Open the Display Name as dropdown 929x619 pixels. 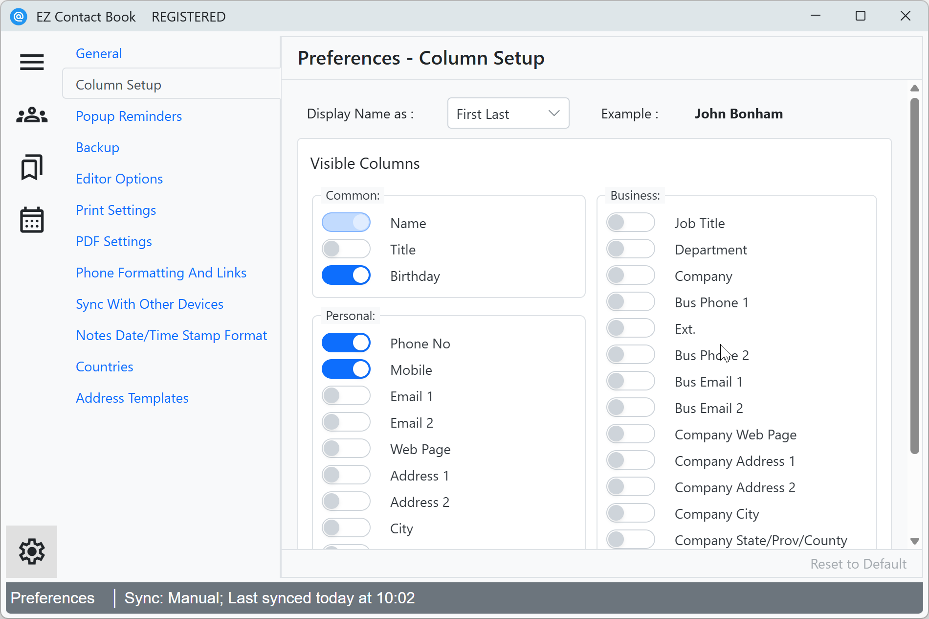tap(508, 113)
